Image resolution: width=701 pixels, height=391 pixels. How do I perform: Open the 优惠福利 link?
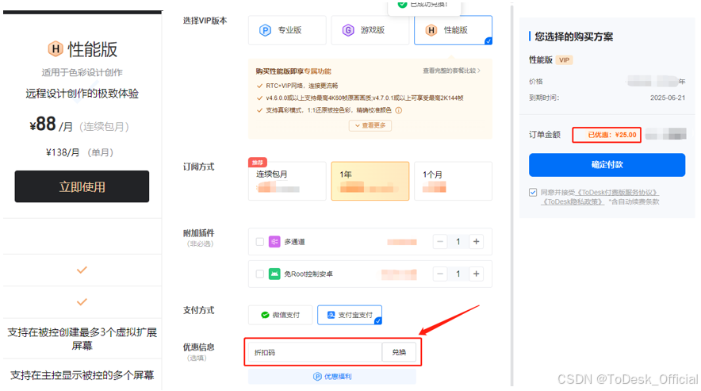(332, 377)
